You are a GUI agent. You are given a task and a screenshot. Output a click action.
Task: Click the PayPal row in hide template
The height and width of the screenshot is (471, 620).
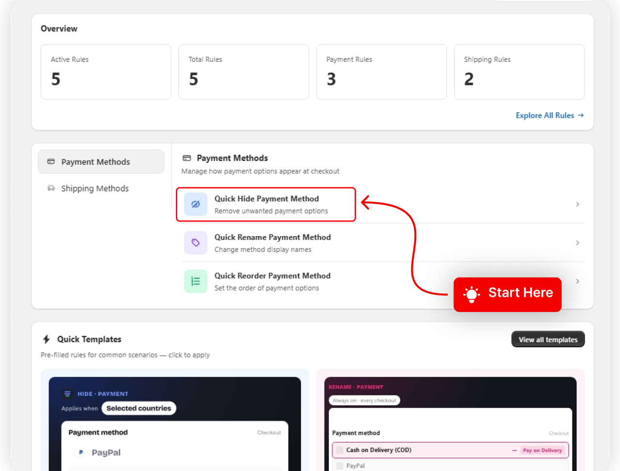pos(175,453)
